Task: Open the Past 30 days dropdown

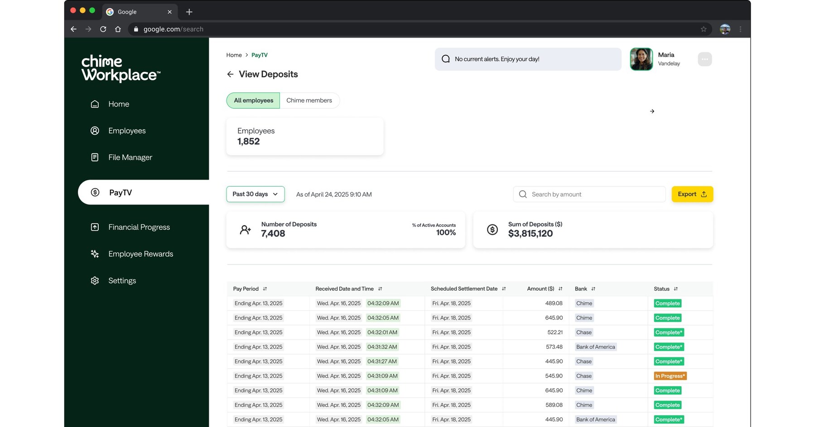Action: point(255,194)
